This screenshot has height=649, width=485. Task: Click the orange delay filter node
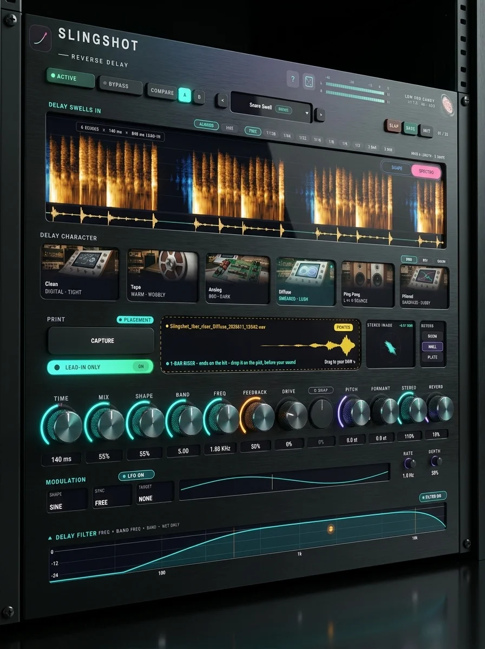330,528
